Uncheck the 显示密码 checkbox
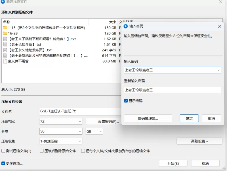The image size is (227, 171). pos(126,101)
